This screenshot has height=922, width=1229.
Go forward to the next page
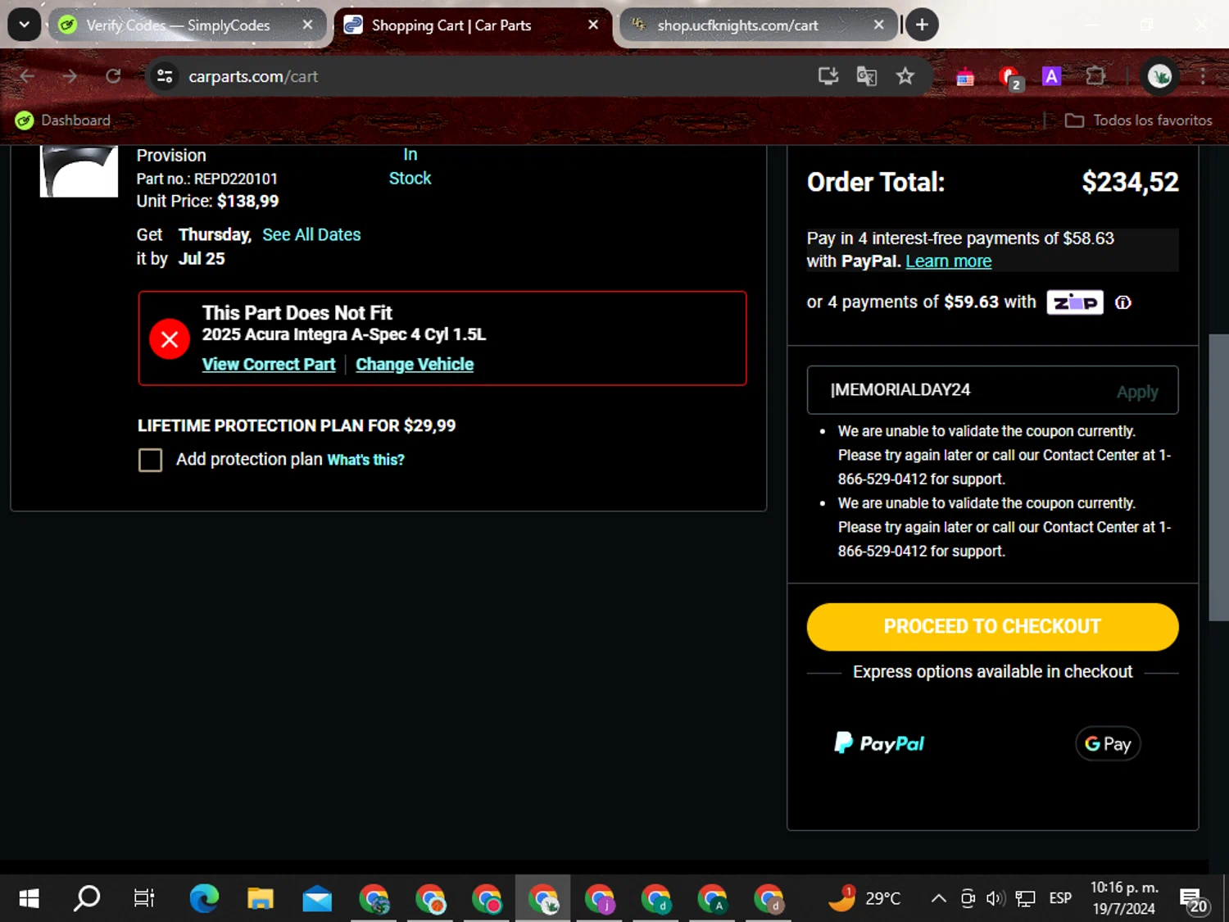click(70, 76)
